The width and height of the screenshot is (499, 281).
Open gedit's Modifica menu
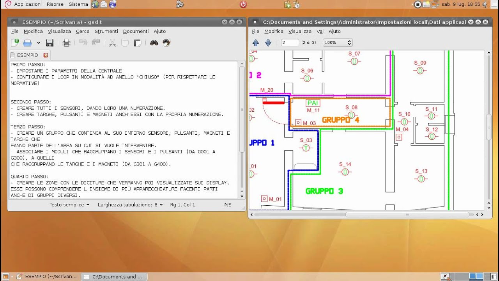click(33, 31)
